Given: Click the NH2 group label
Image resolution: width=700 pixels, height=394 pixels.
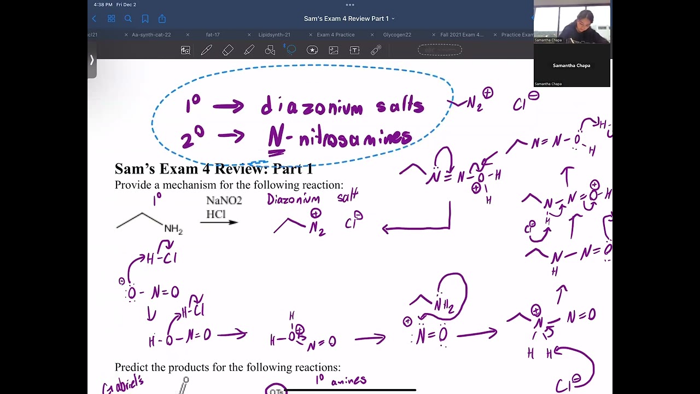Looking at the screenshot, I should click(173, 229).
